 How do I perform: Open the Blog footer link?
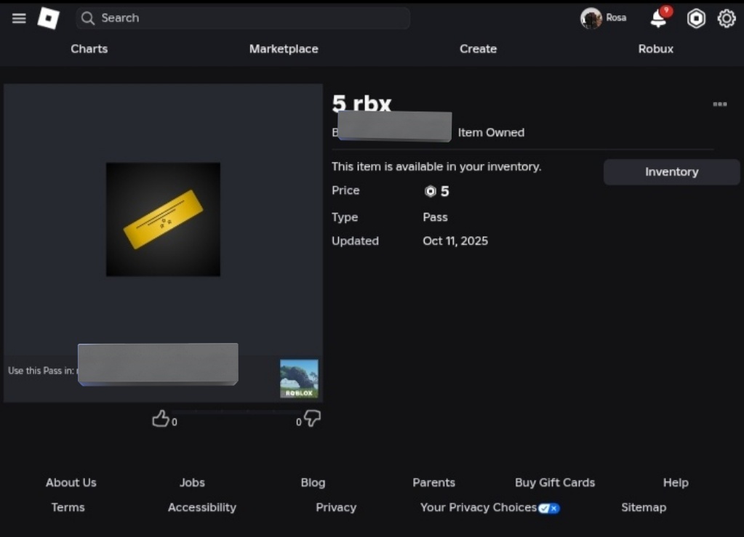[313, 483]
